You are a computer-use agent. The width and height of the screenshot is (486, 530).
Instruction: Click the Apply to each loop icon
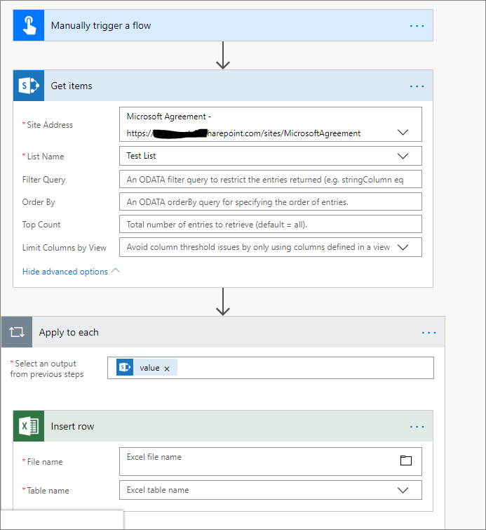17,332
